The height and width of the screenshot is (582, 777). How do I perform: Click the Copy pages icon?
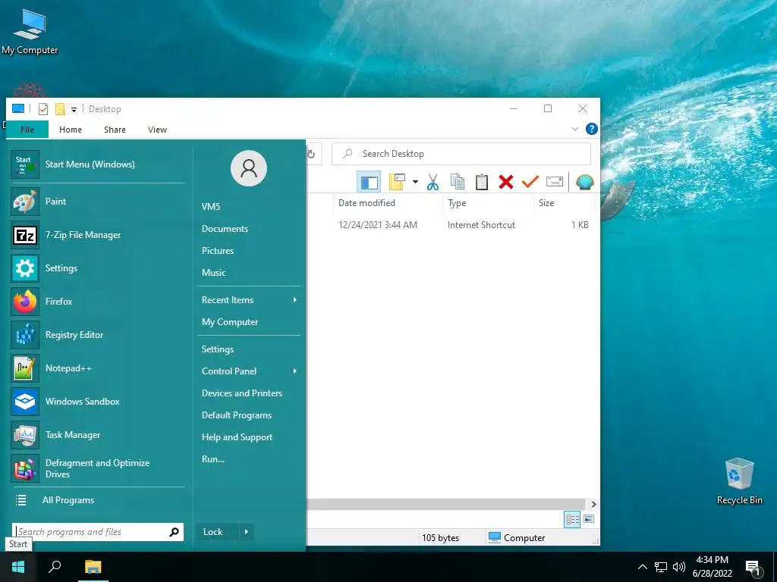(x=457, y=182)
